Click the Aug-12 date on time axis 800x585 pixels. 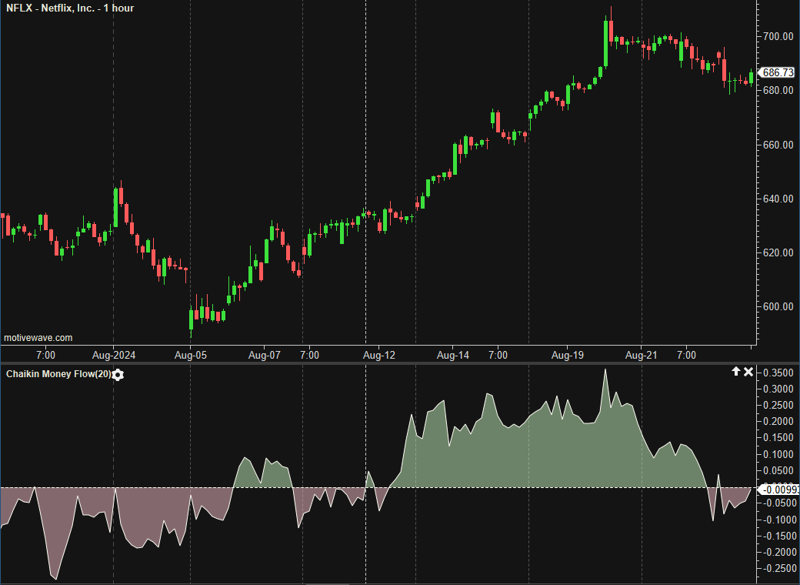[378, 356]
